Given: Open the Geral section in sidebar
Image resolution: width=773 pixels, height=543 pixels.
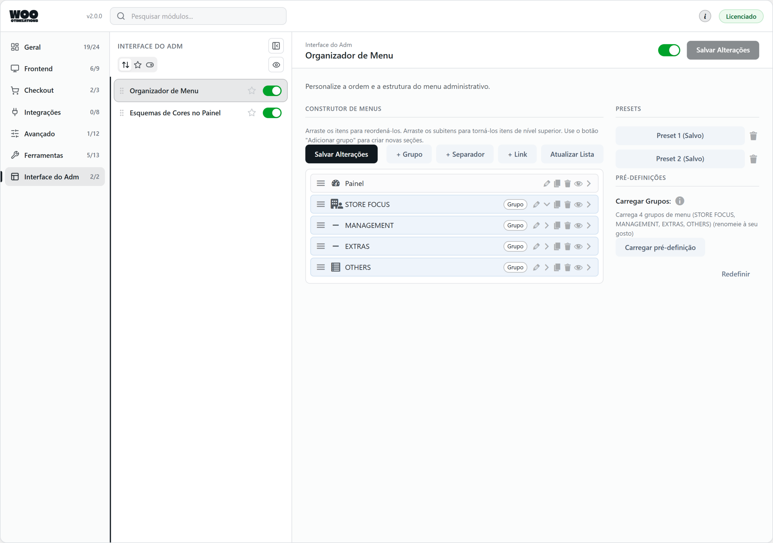Looking at the screenshot, I should (55, 47).
